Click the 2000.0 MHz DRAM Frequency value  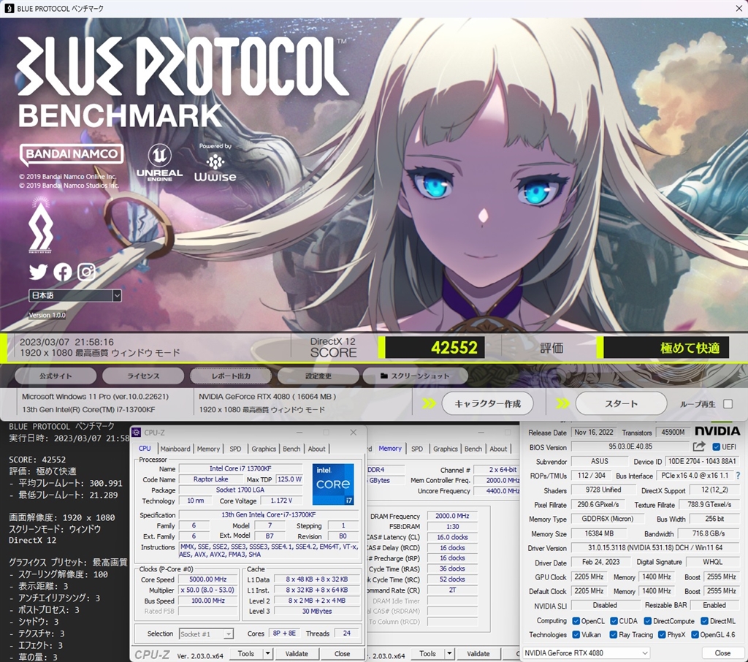(x=452, y=516)
